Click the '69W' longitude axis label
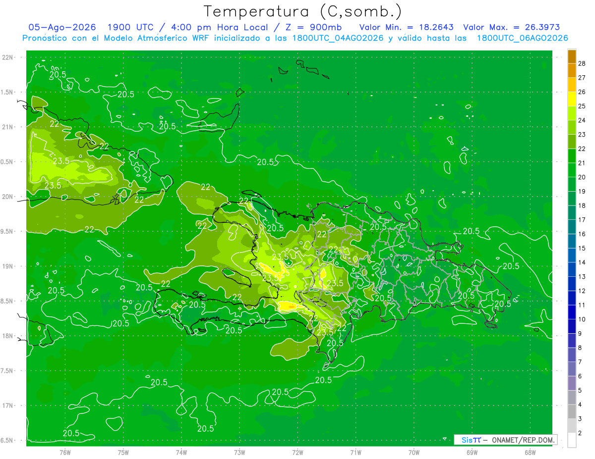This screenshot has height=459, width=595. point(472,452)
